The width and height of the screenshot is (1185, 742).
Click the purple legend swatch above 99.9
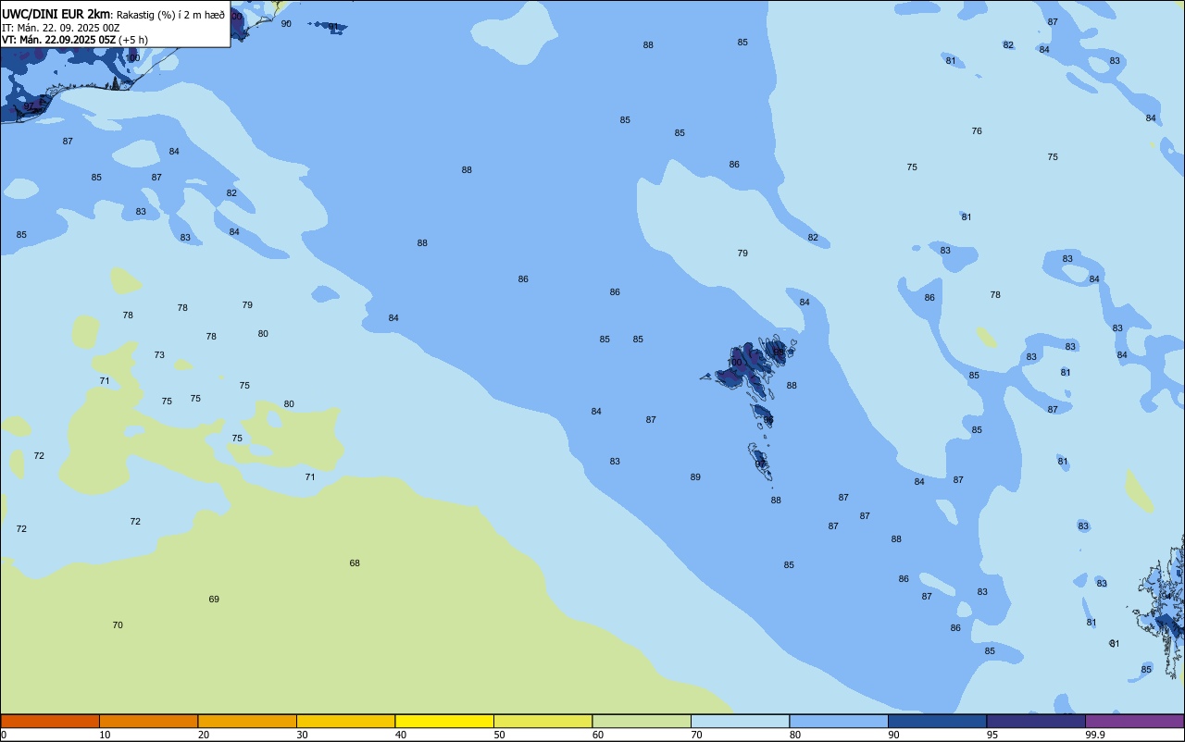[1134, 721]
